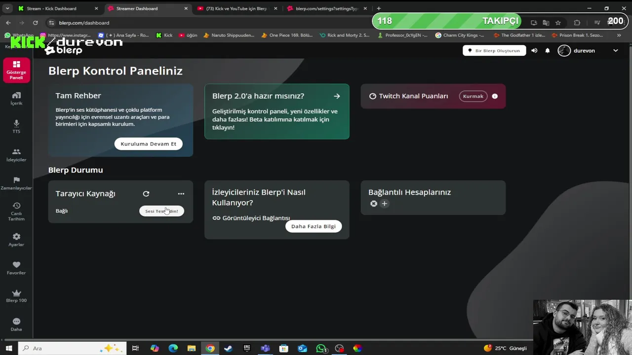
Task: Open the Chrome tab search dropdown
Action: (x=7, y=8)
